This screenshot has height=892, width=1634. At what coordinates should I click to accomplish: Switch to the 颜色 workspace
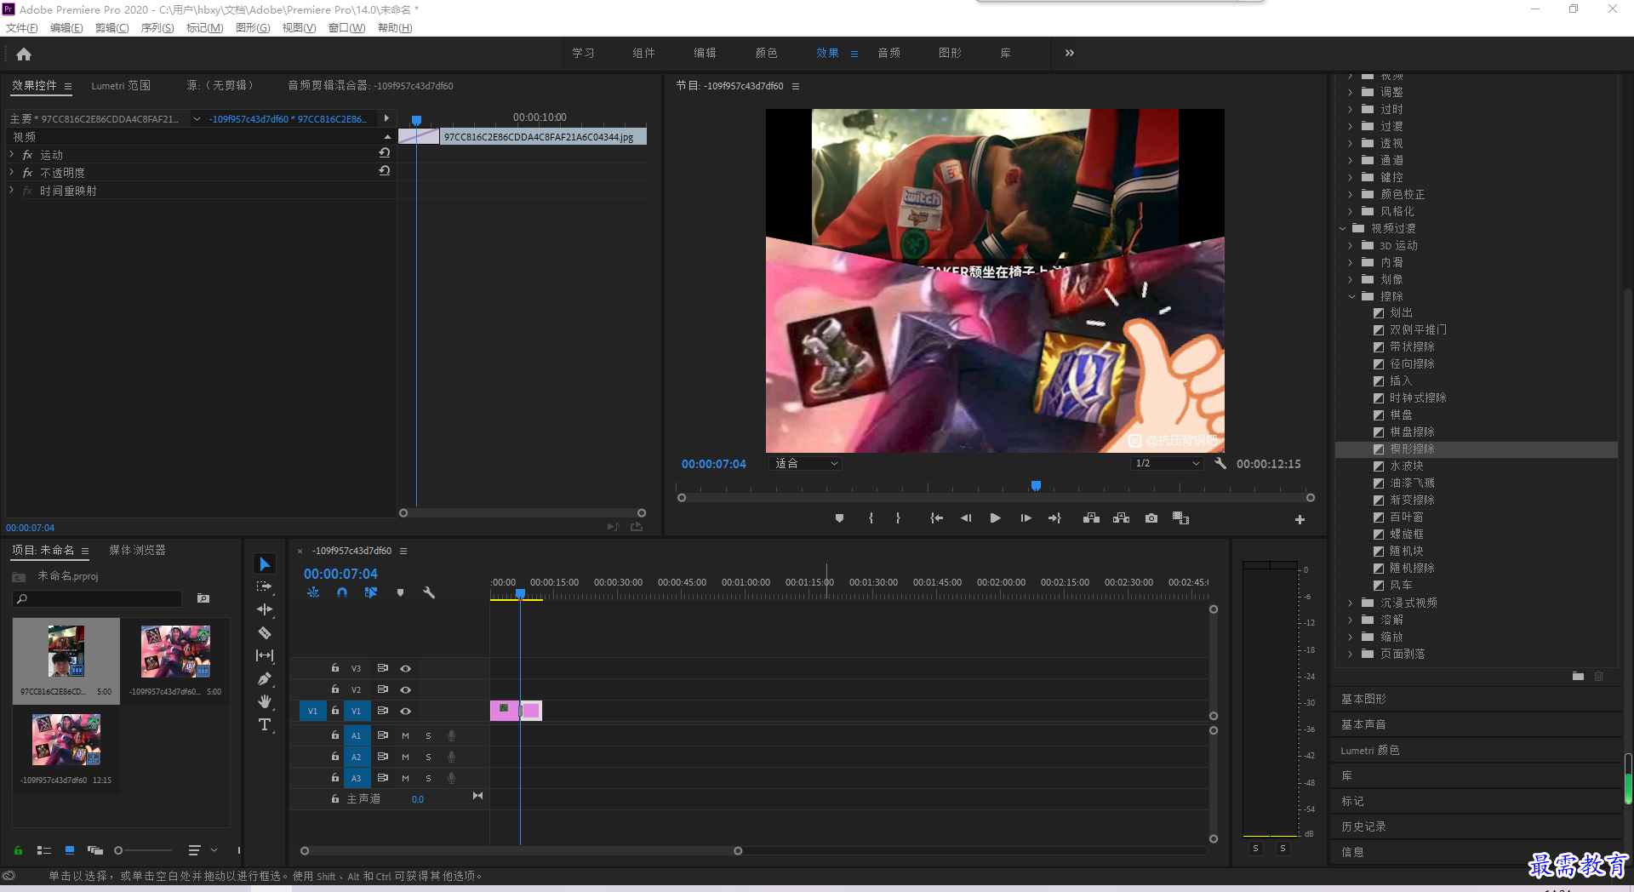[766, 53]
